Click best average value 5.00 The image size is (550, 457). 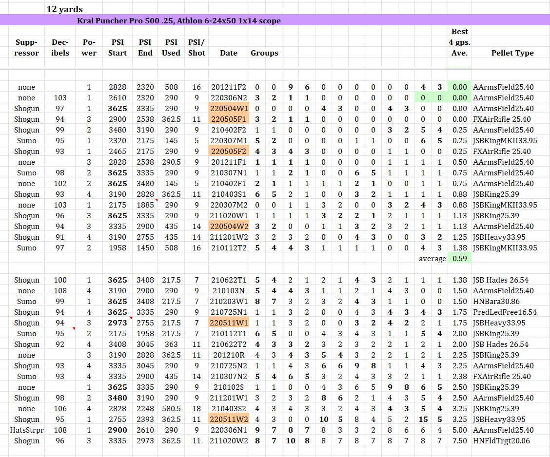[x=459, y=430]
